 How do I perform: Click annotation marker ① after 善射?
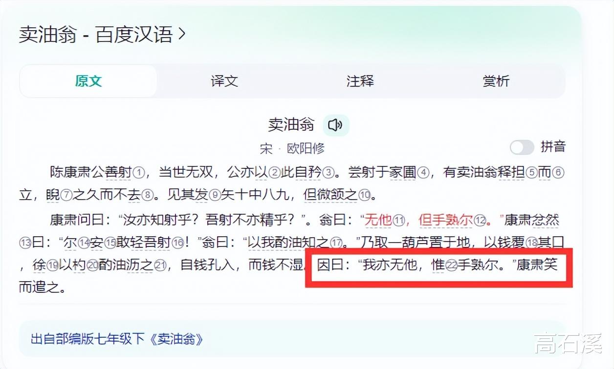pos(139,172)
